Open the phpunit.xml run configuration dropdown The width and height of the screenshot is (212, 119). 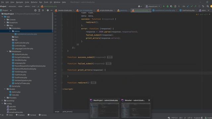(153, 6)
